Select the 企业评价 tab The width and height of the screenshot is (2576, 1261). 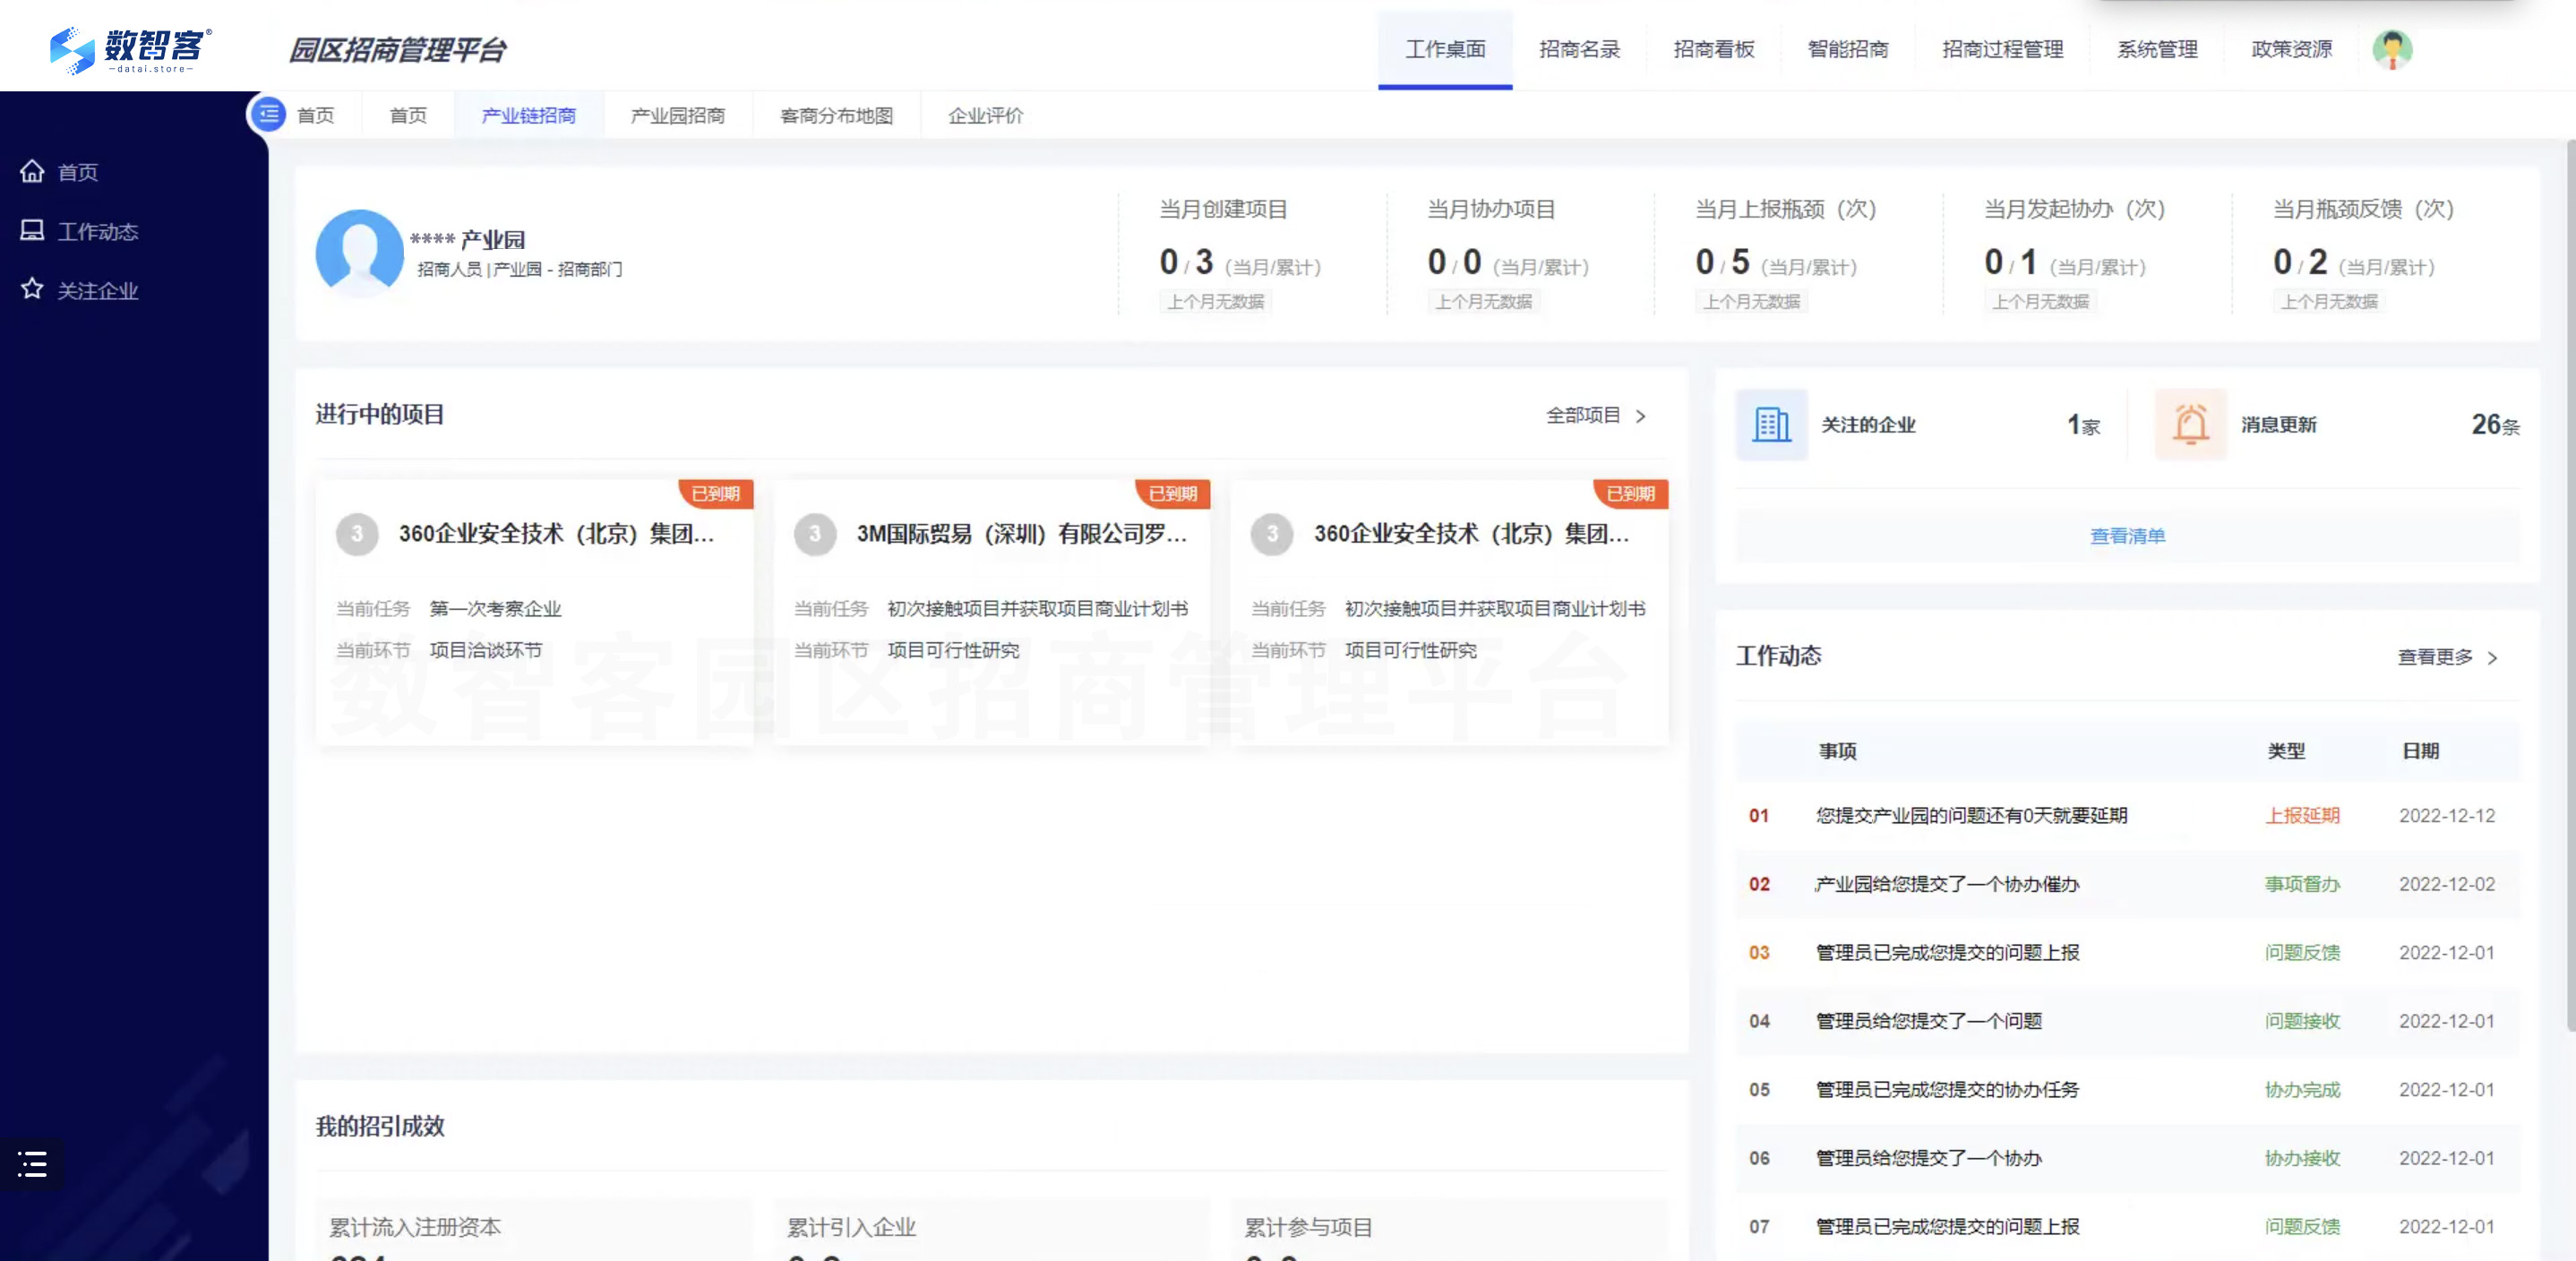[x=986, y=115]
